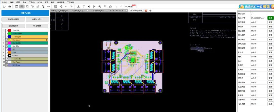Toggle the Drl layer checkbox
Image resolution: width=274 pixels, height=112 pixels.
point(7,49)
